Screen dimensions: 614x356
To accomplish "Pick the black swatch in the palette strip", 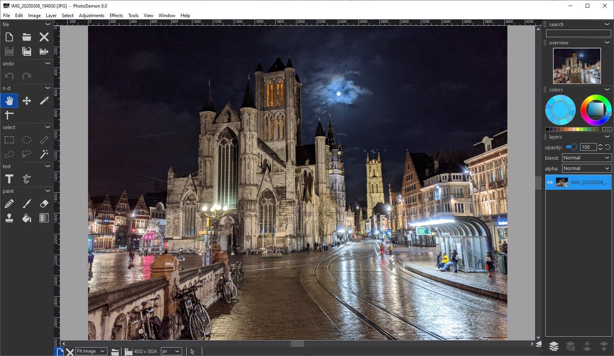I will pos(547,129).
